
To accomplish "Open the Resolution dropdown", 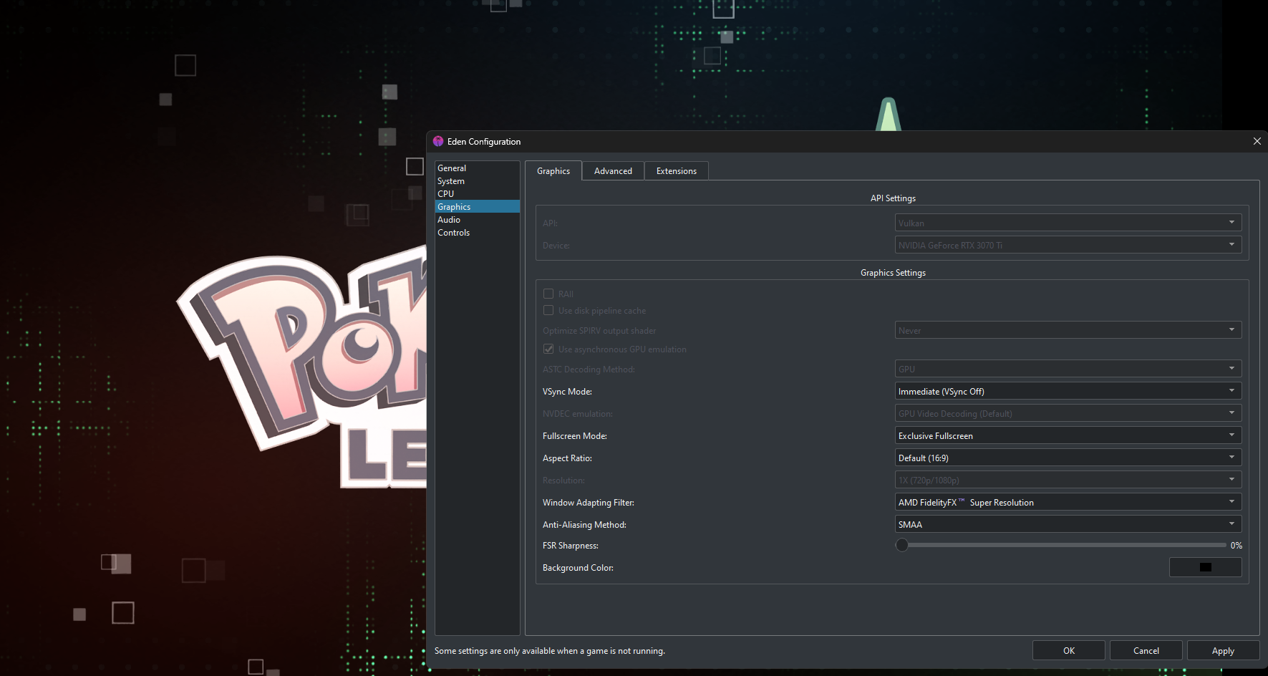I will (x=1068, y=480).
